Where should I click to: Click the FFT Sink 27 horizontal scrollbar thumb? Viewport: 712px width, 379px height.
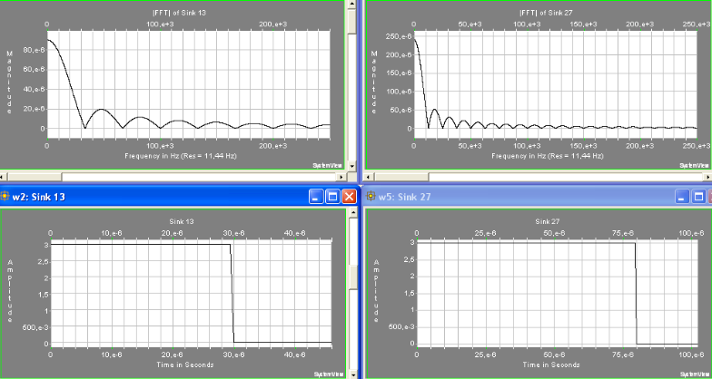click(401, 176)
